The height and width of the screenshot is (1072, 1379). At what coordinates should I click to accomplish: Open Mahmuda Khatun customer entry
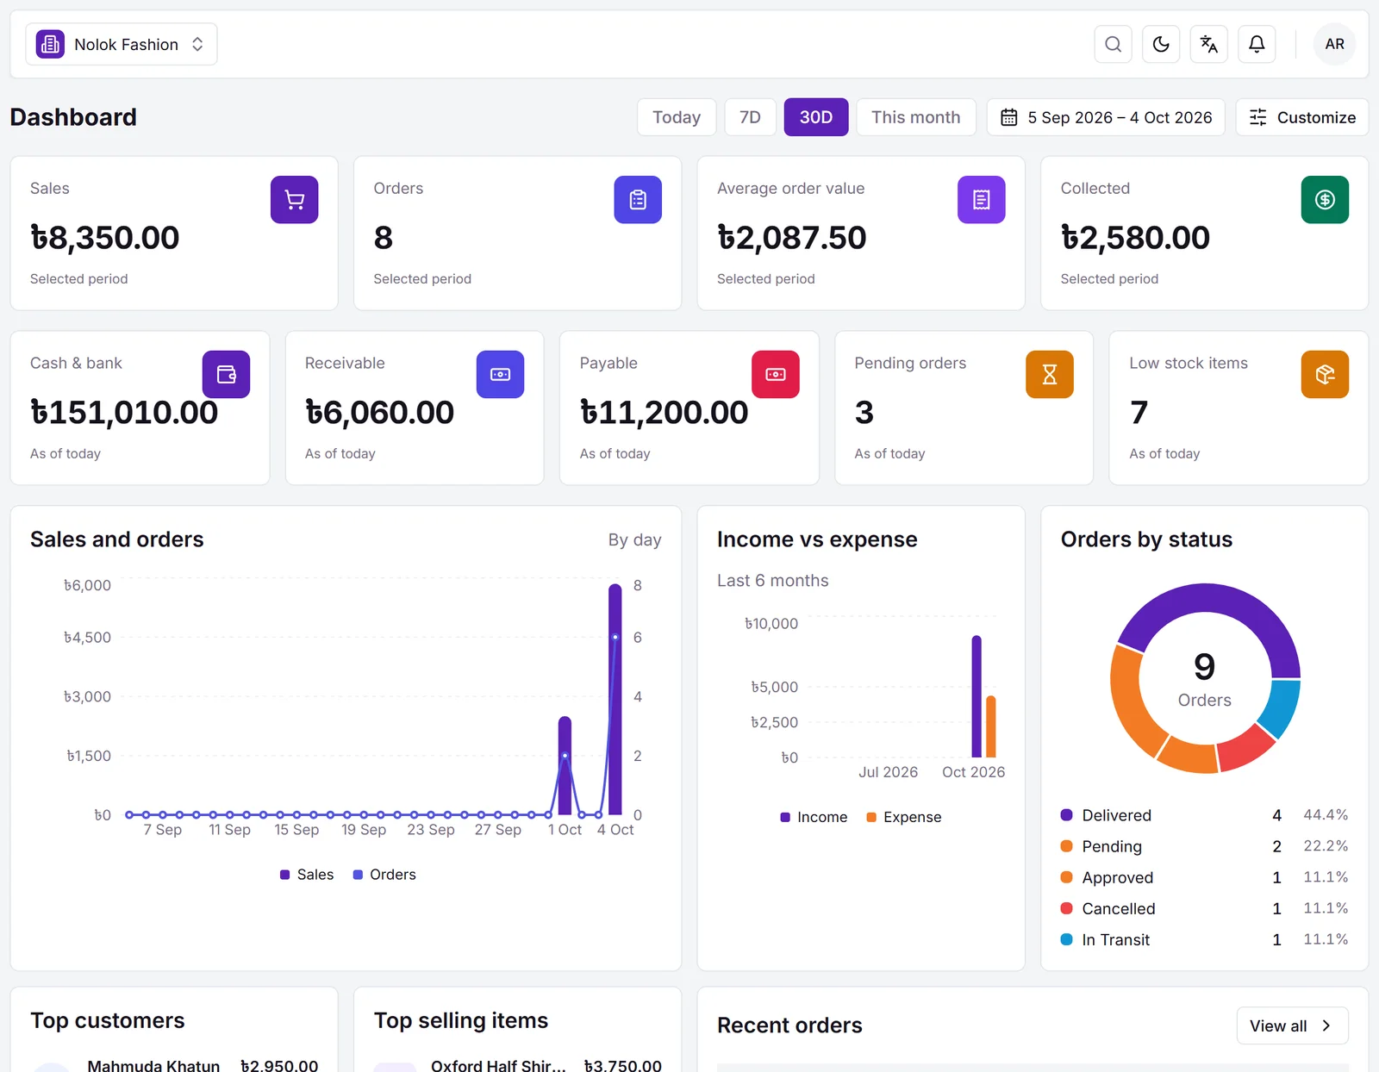[x=174, y=1065]
